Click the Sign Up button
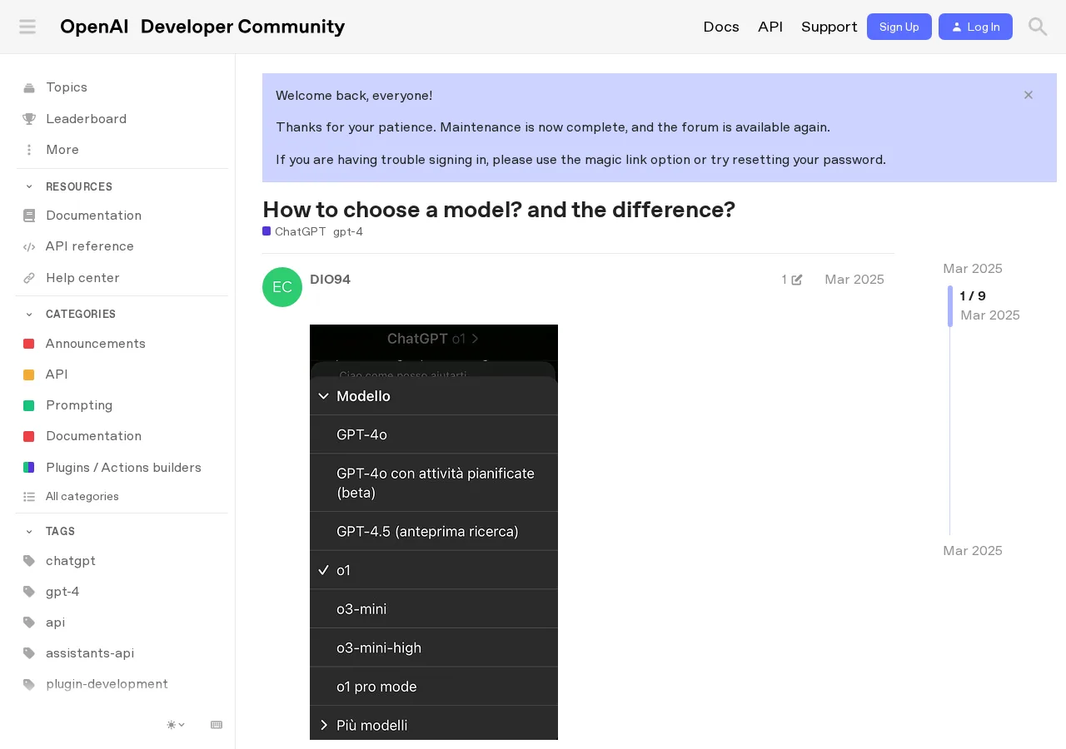 (x=899, y=27)
